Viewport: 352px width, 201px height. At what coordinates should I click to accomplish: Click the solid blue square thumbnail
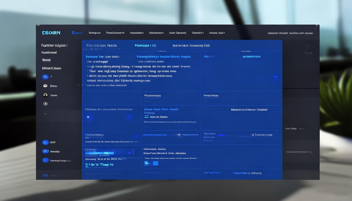click(155, 163)
